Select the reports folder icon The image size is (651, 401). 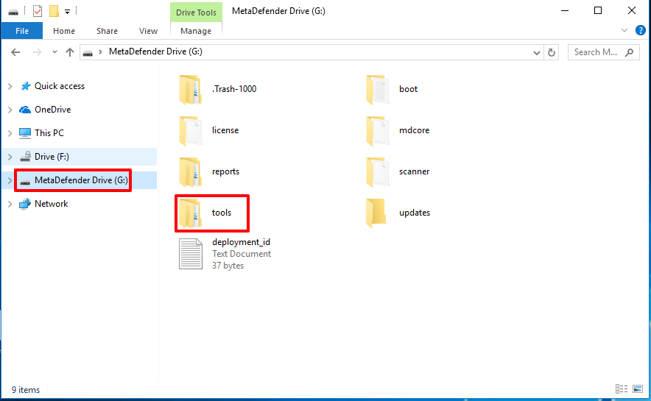pyautogui.click(x=190, y=171)
